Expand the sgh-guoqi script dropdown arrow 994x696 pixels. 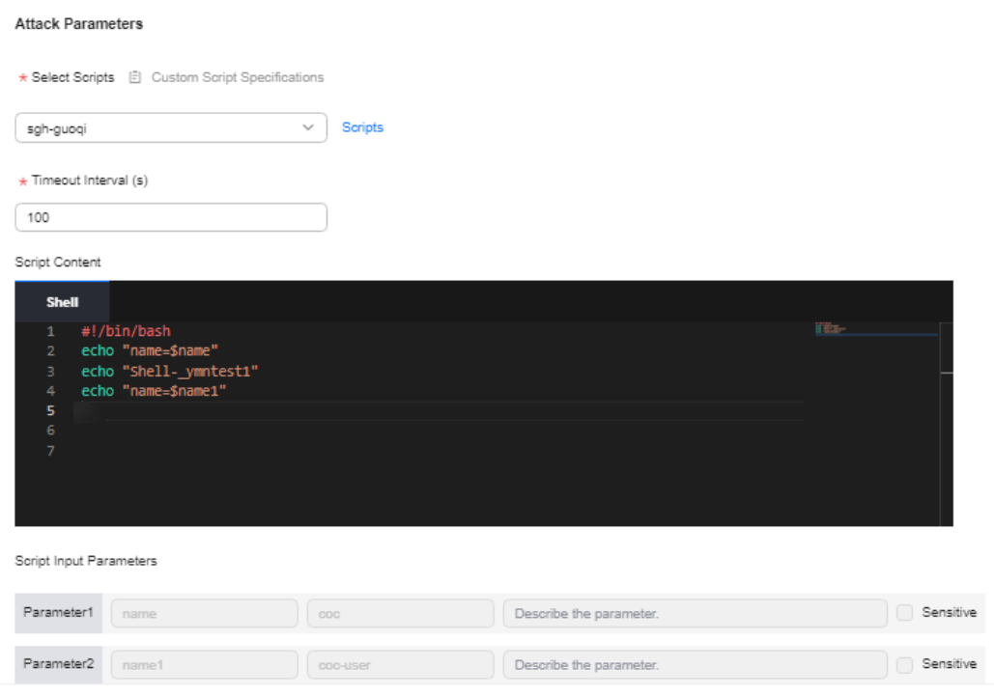pyautogui.click(x=308, y=127)
